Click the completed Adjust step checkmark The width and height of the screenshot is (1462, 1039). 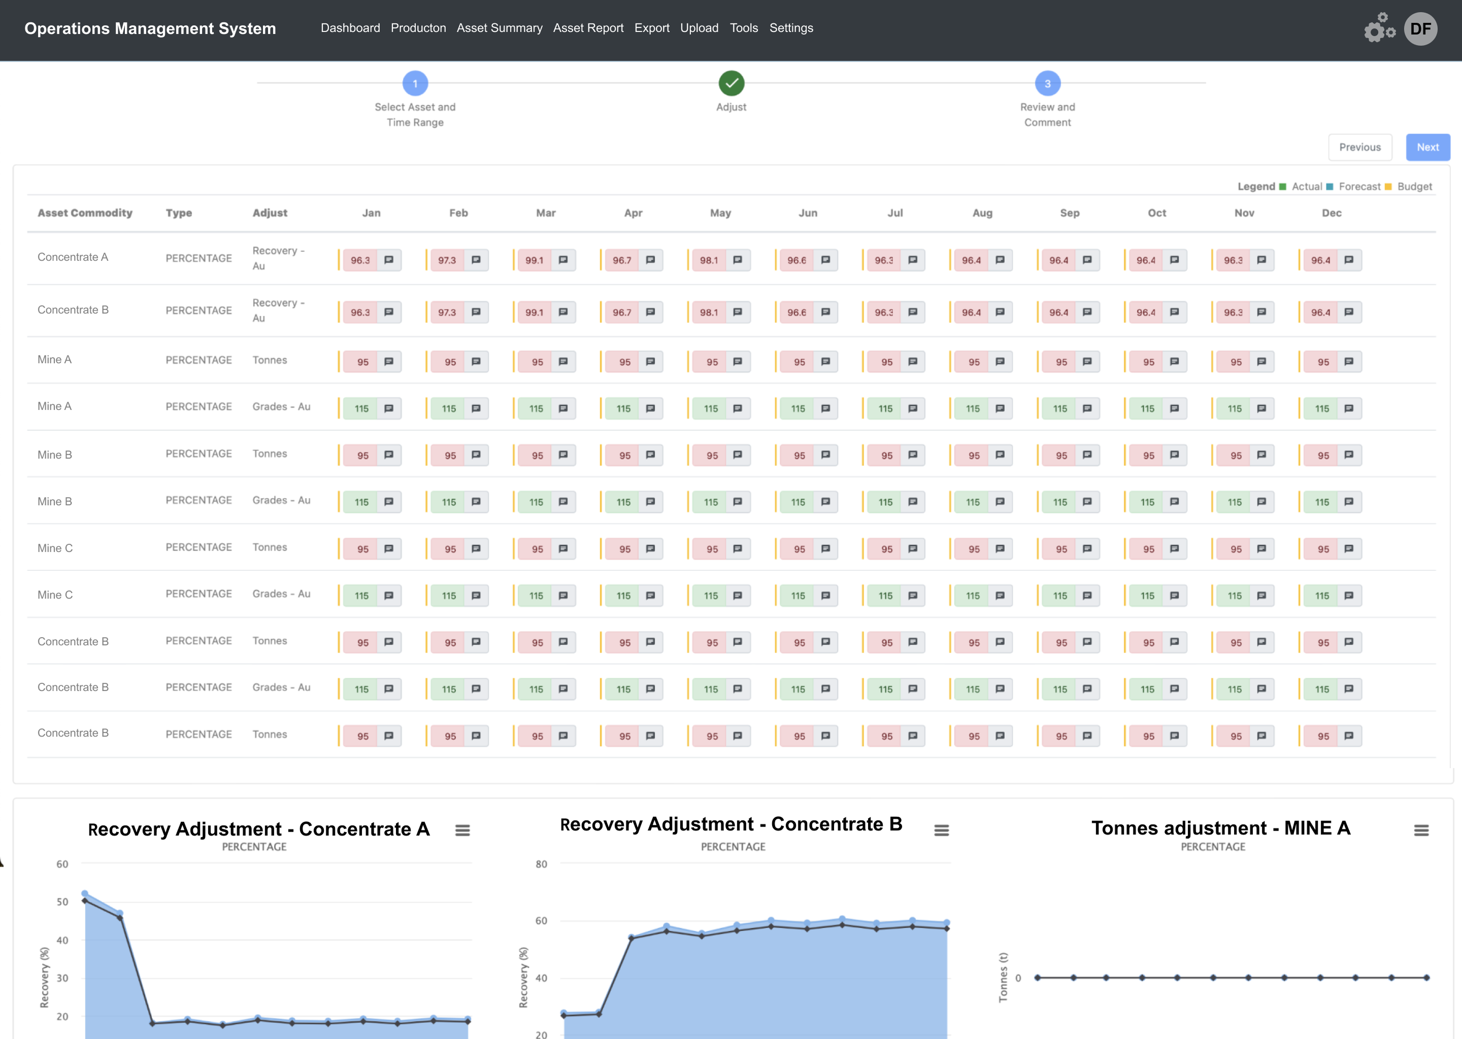point(731,83)
